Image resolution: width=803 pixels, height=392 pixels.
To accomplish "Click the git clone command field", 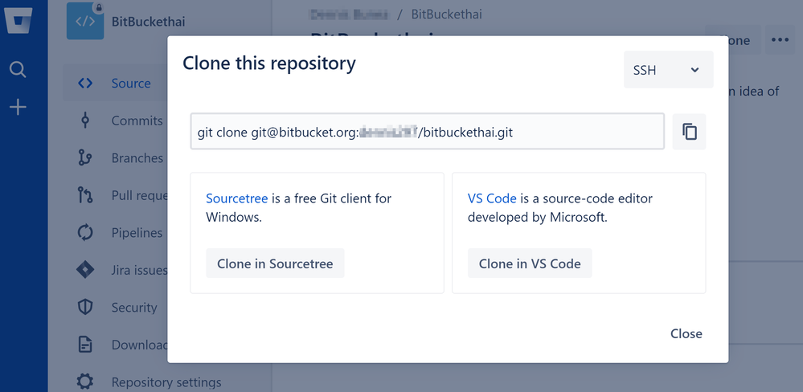I will pos(428,132).
